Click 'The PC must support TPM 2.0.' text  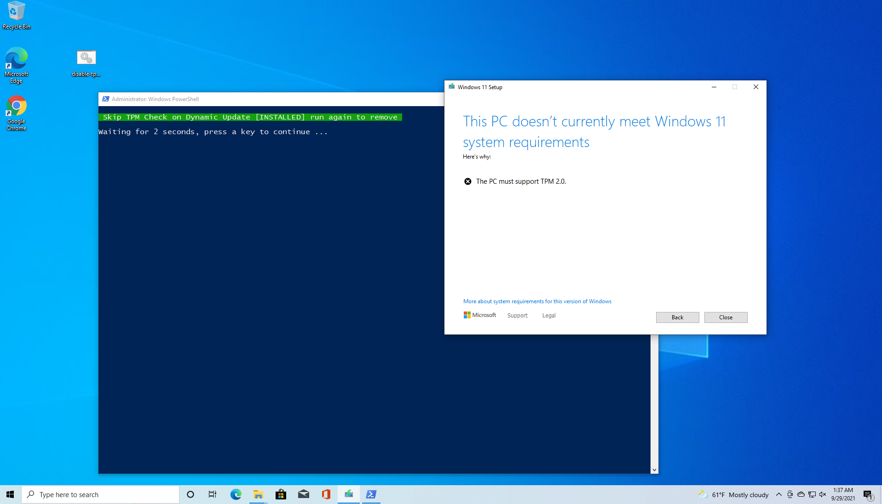(521, 181)
